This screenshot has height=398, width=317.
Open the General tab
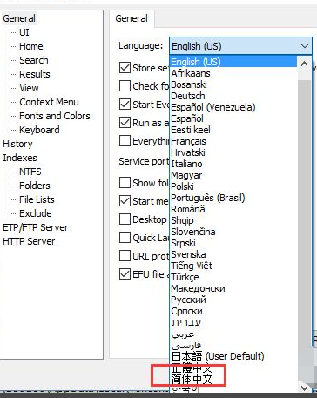[x=132, y=18]
